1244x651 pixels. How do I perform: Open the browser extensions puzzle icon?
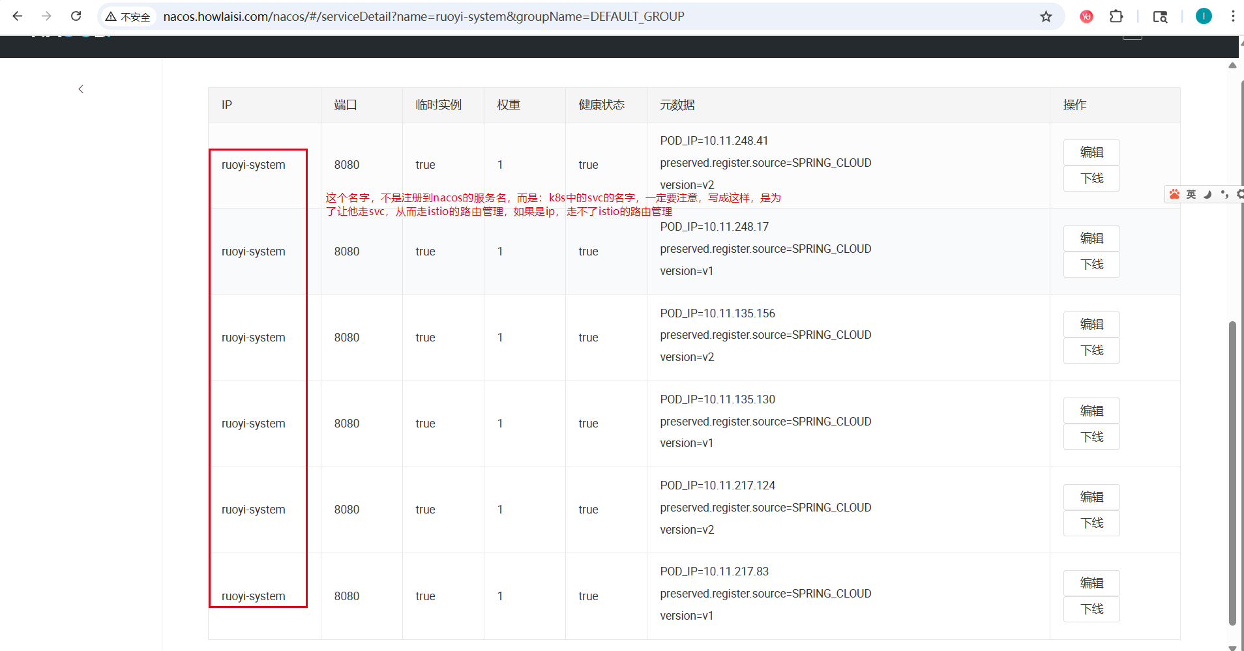[1116, 16]
